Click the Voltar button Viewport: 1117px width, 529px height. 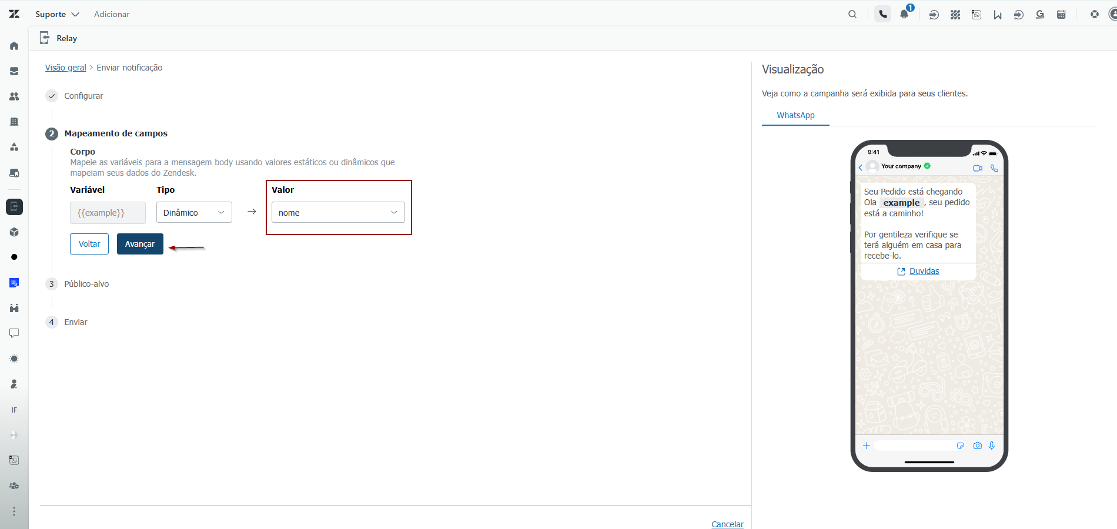pos(89,244)
